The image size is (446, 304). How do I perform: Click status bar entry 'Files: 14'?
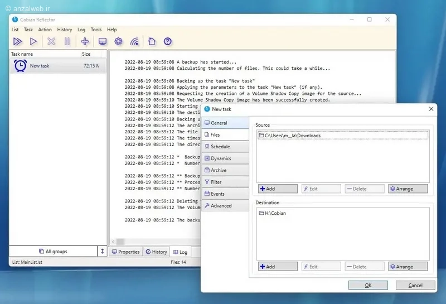coord(178,262)
